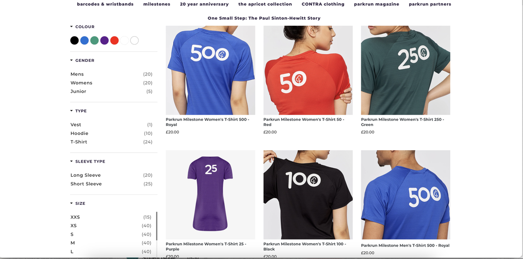Pick the purple colour swatch filter
The width and height of the screenshot is (523, 259).
(105, 41)
